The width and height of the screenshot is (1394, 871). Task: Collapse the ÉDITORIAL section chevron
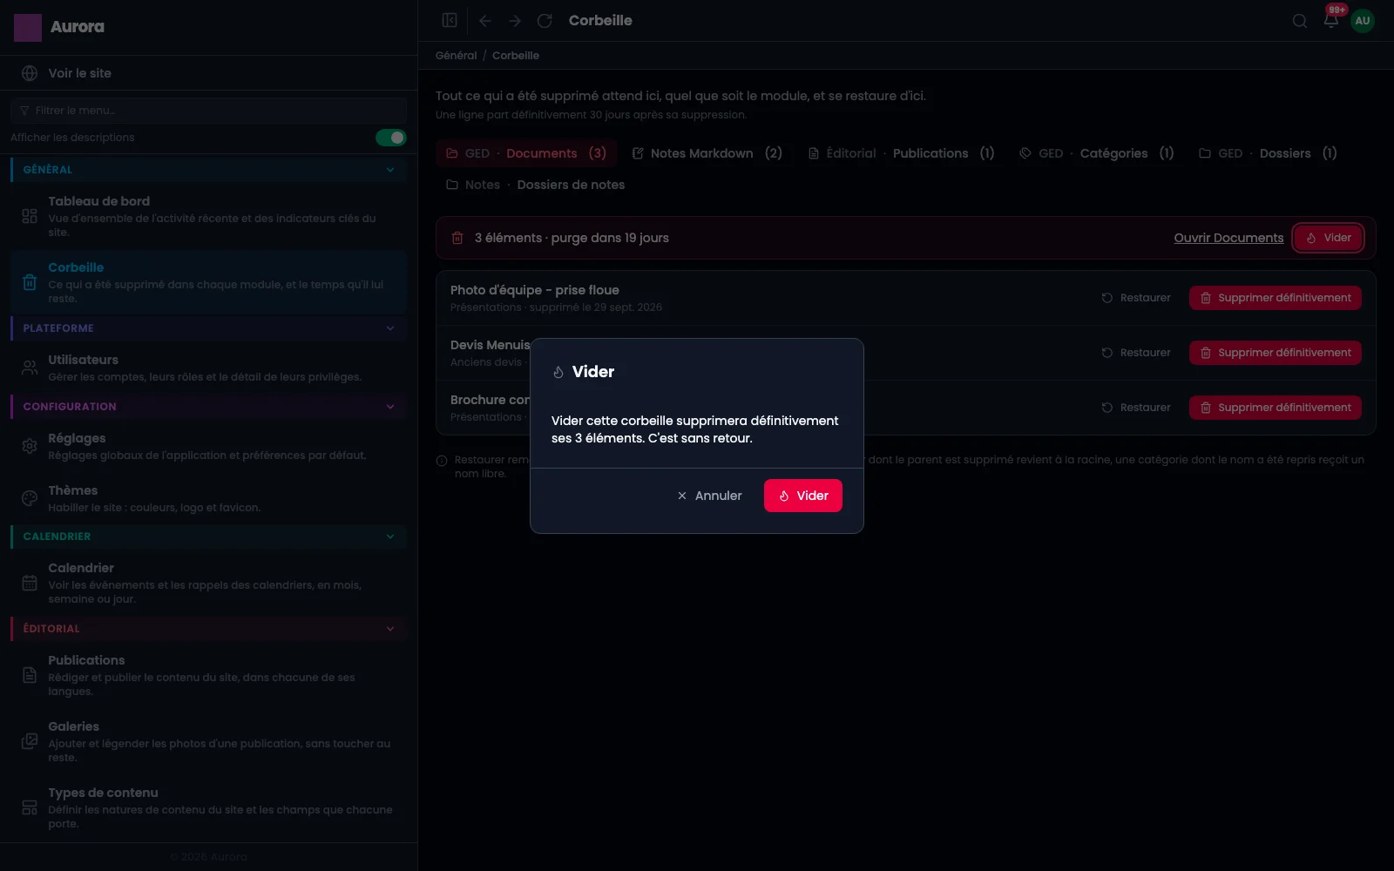(390, 629)
